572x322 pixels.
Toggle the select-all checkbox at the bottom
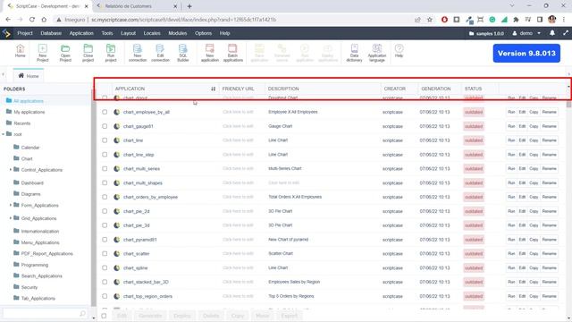104,316
